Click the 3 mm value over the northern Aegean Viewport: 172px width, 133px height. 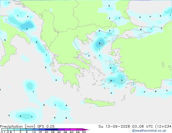(100, 43)
